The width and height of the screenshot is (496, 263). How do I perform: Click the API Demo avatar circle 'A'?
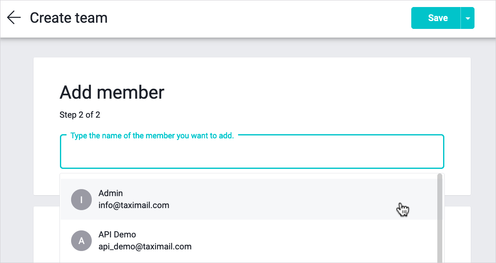(x=81, y=241)
